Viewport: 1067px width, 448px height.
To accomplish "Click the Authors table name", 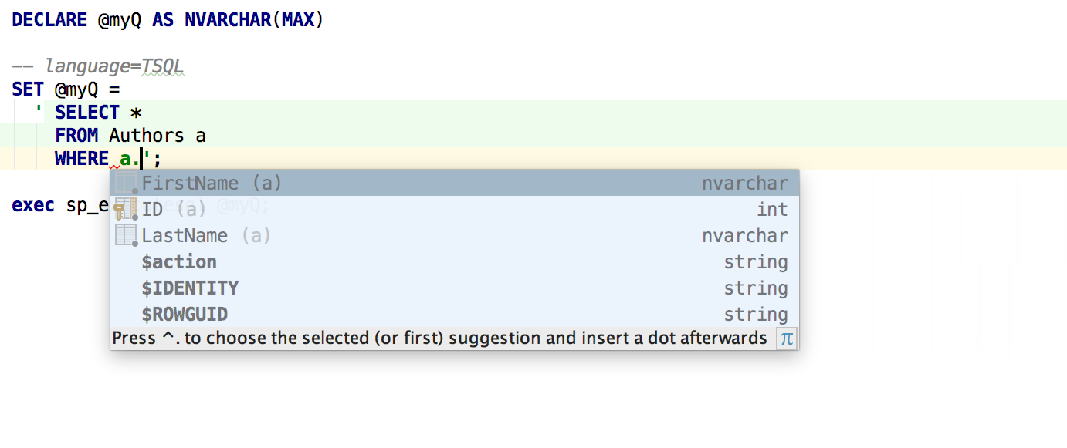I will [x=147, y=136].
